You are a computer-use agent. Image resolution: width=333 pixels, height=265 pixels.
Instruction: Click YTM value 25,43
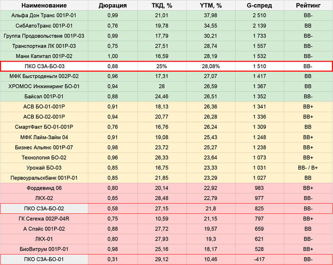tap(211, 137)
